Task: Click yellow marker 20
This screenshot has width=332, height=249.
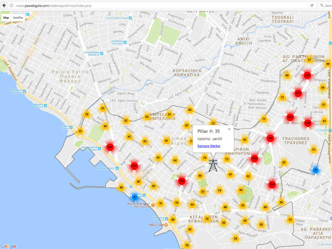Action: tap(281, 202)
